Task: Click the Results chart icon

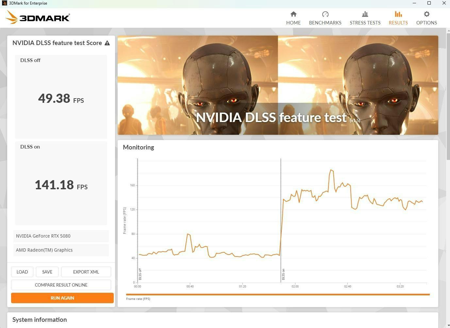Action: pyautogui.click(x=398, y=14)
